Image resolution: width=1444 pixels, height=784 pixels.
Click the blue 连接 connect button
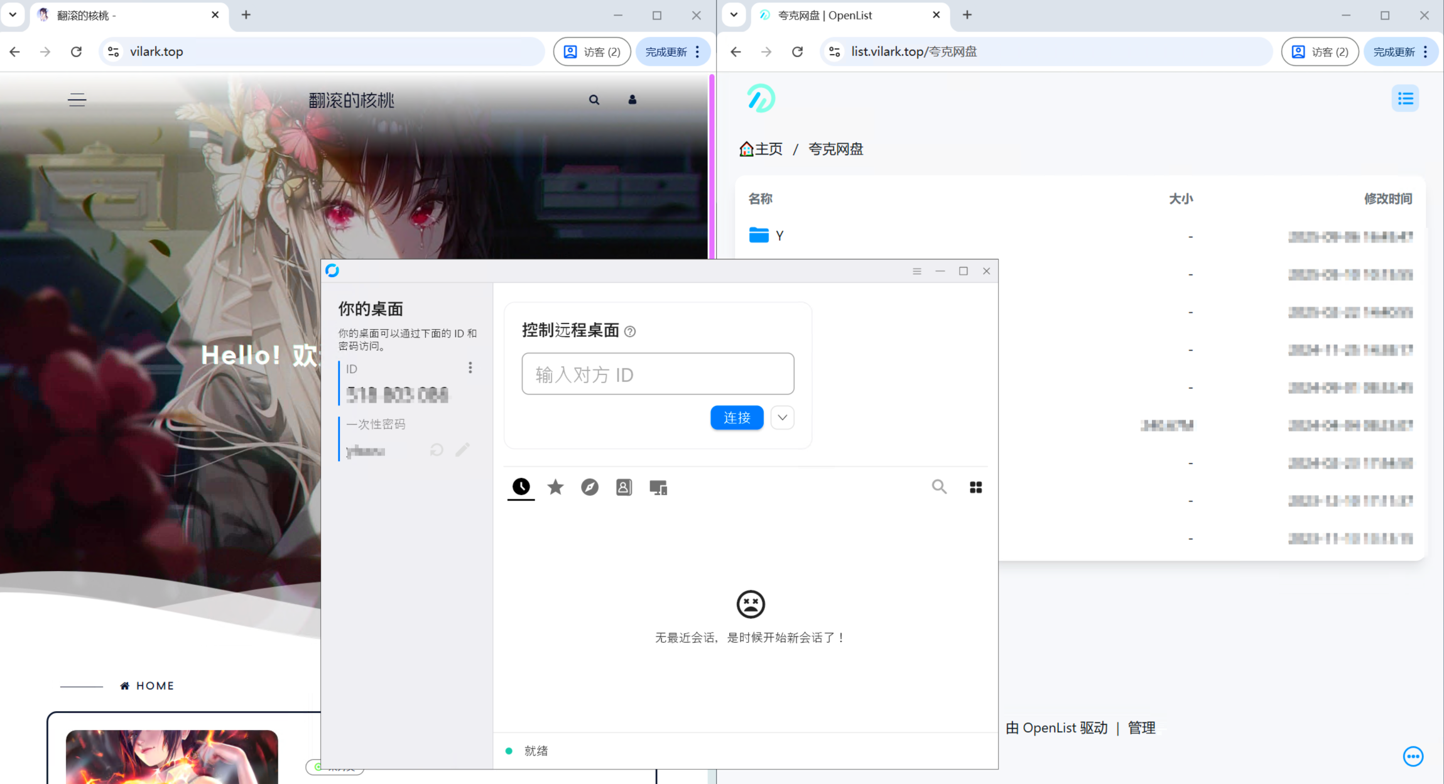click(737, 418)
